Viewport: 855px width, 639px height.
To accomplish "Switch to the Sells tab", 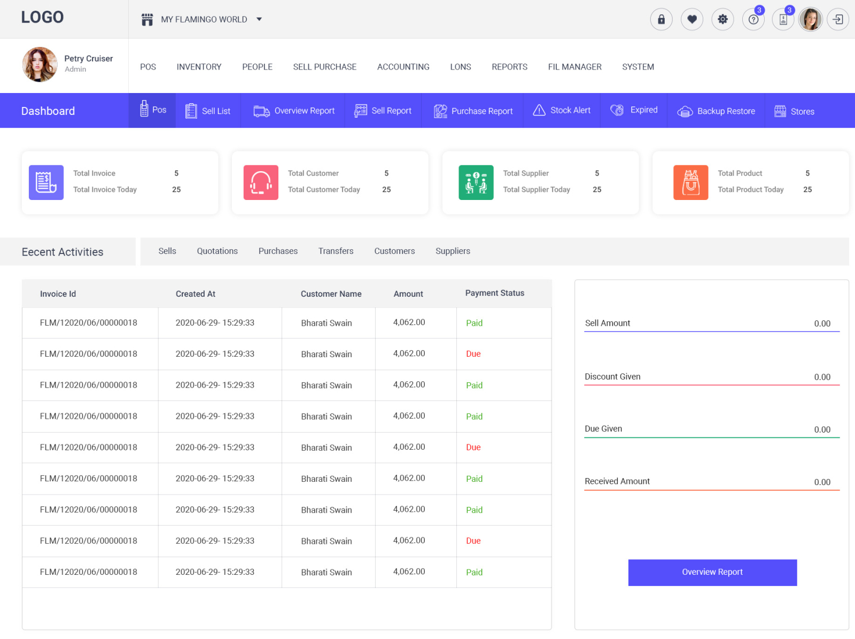I will [x=167, y=251].
